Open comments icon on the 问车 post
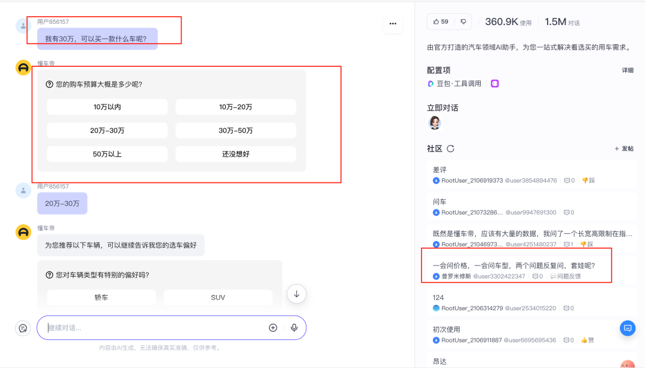This screenshot has height=368, width=645. (x=566, y=212)
